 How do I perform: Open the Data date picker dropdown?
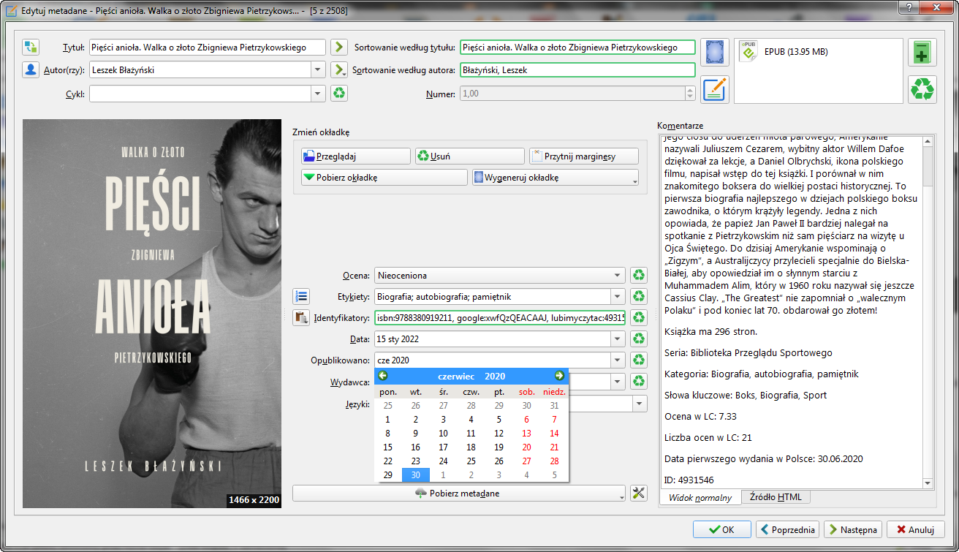point(619,339)
